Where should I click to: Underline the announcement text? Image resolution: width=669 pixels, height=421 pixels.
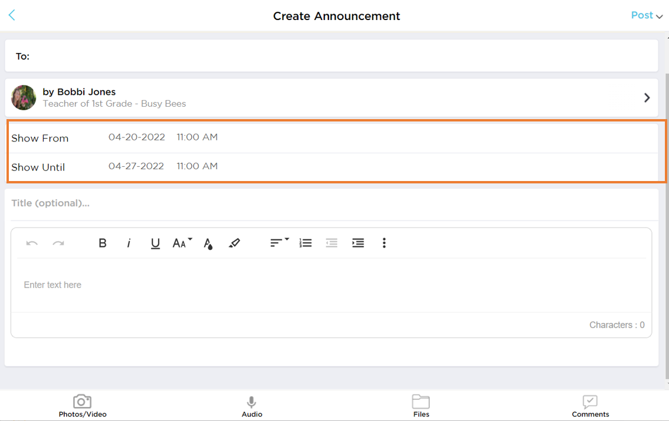click(x=155, y=243)
